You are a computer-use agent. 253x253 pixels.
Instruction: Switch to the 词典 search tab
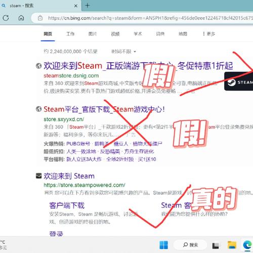click(x=160, y=34)
